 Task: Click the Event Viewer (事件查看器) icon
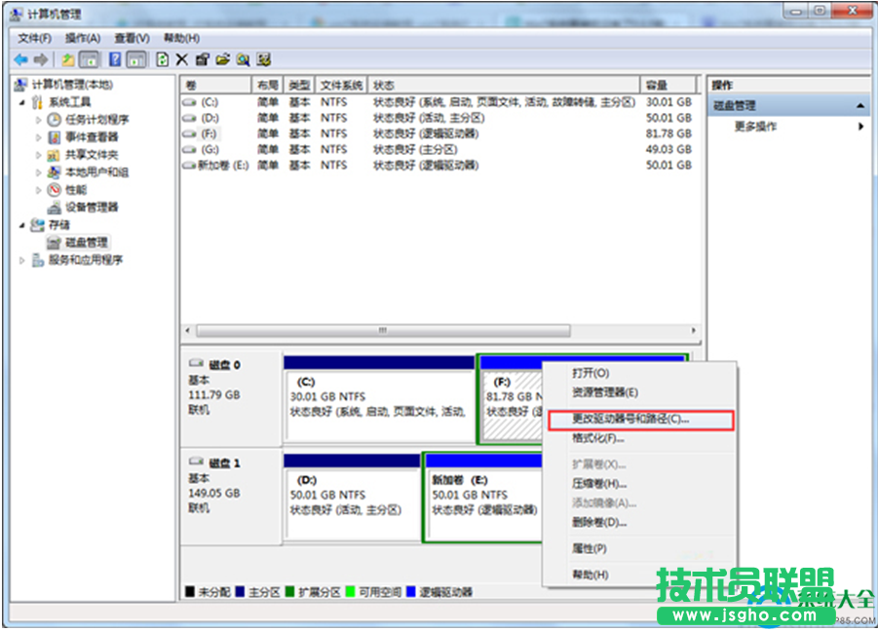(55, 137)
